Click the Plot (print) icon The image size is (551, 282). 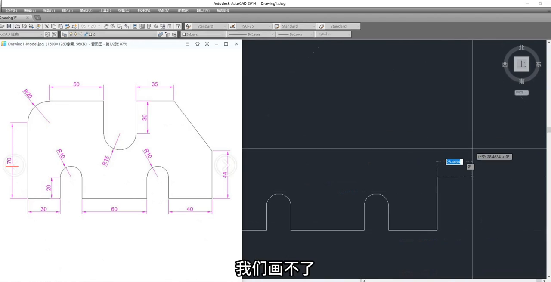pyautogui.click(x=18, y=26)
